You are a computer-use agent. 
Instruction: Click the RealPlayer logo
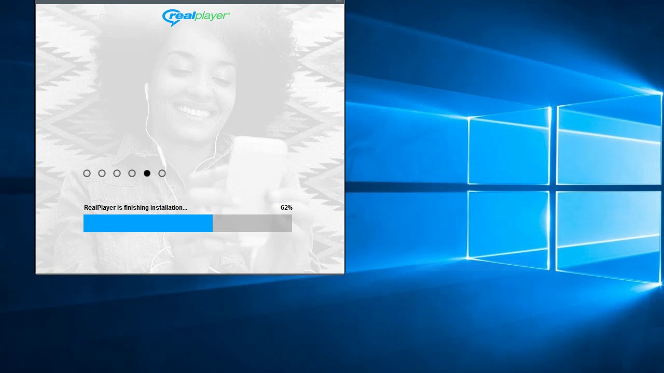coord(196,17)
